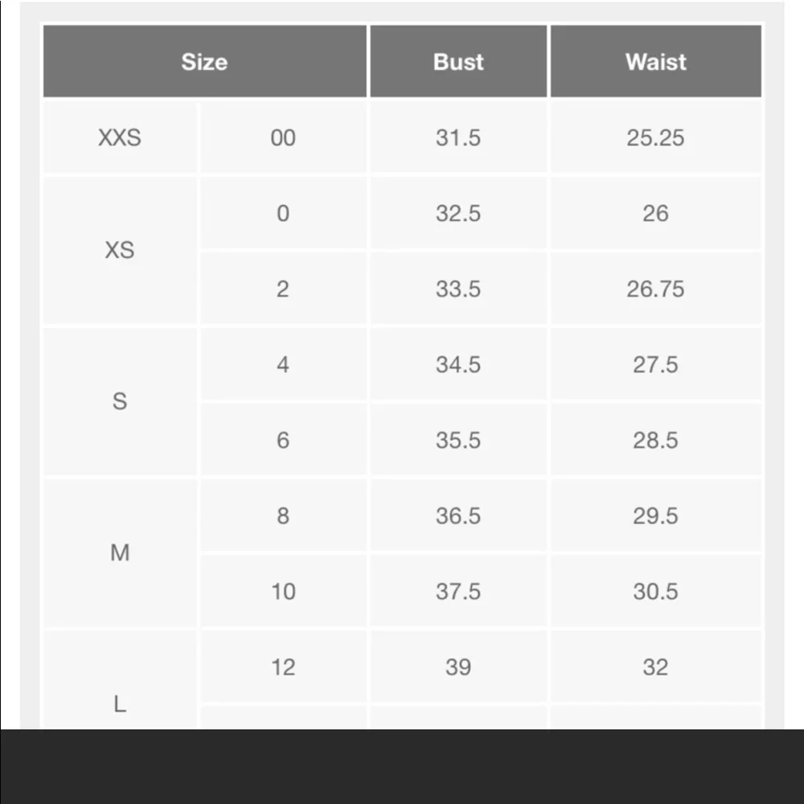The image size is (804, 804).
Task: Click the Waist column header
Action: tap(656, 61)
